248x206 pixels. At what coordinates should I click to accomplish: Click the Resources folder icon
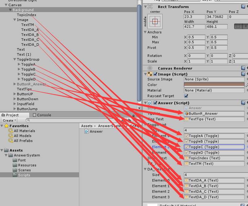(x=15, y=165)
